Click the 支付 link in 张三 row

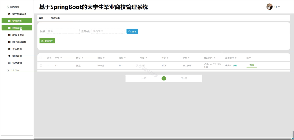point(235,66)
